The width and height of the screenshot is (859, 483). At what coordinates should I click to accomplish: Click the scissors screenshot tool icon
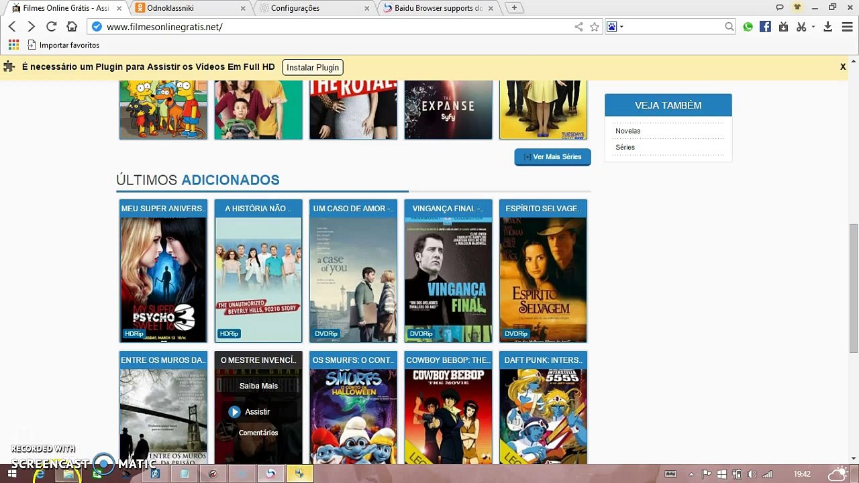pos(801,27)
